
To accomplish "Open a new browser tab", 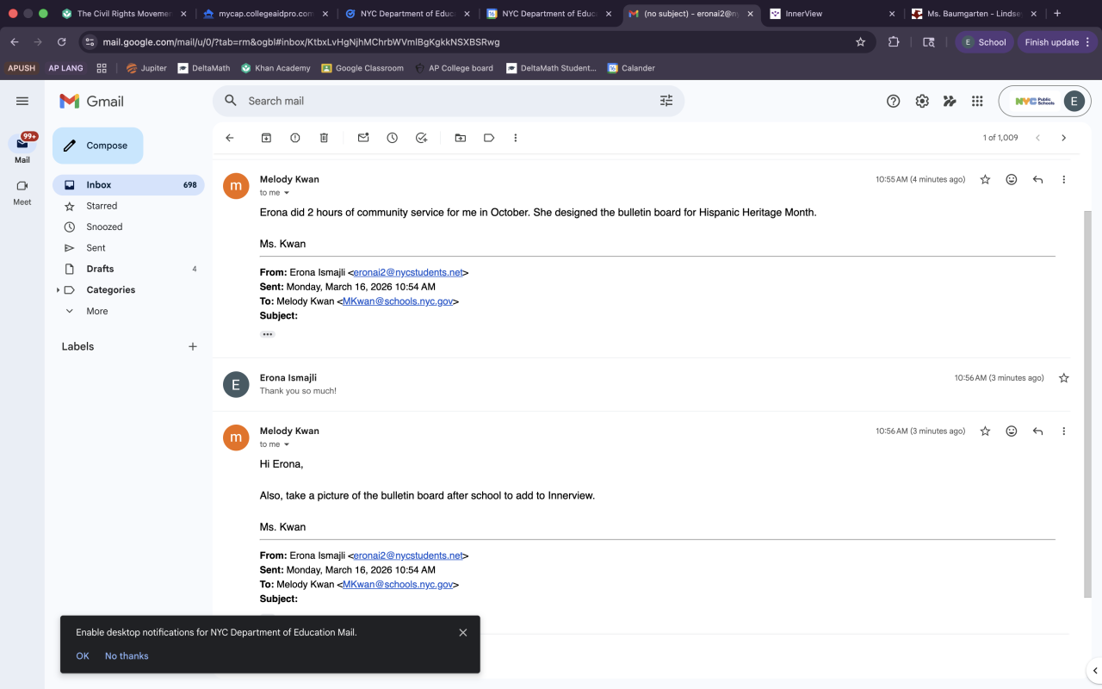I will pos(1057,14).
